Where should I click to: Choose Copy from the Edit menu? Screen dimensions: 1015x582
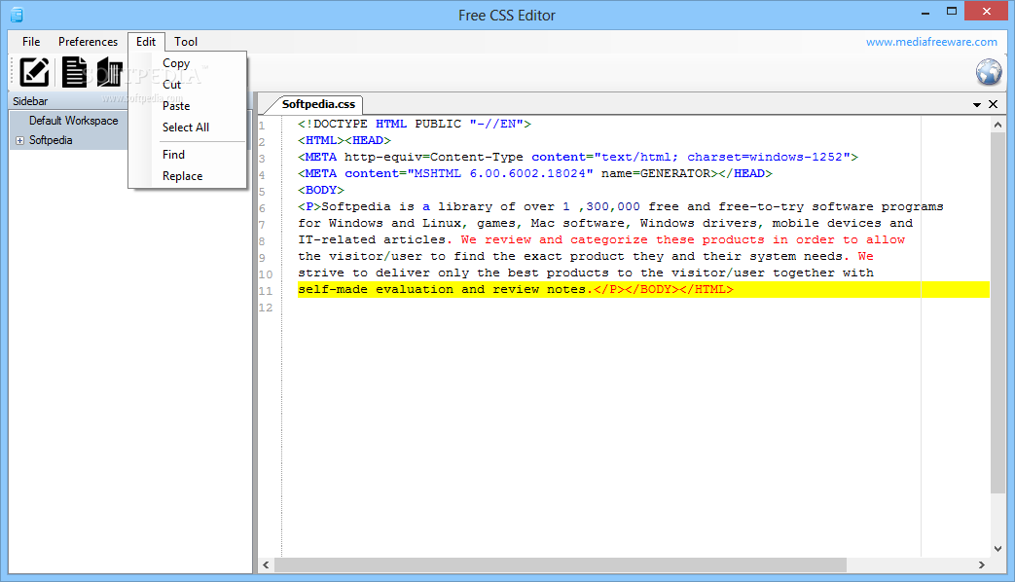tap(188, 63)
